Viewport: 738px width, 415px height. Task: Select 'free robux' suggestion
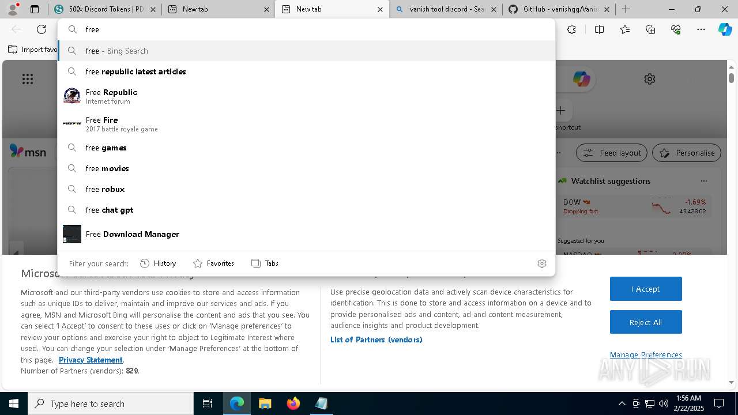pyautogui.click(x=306, y=189)
